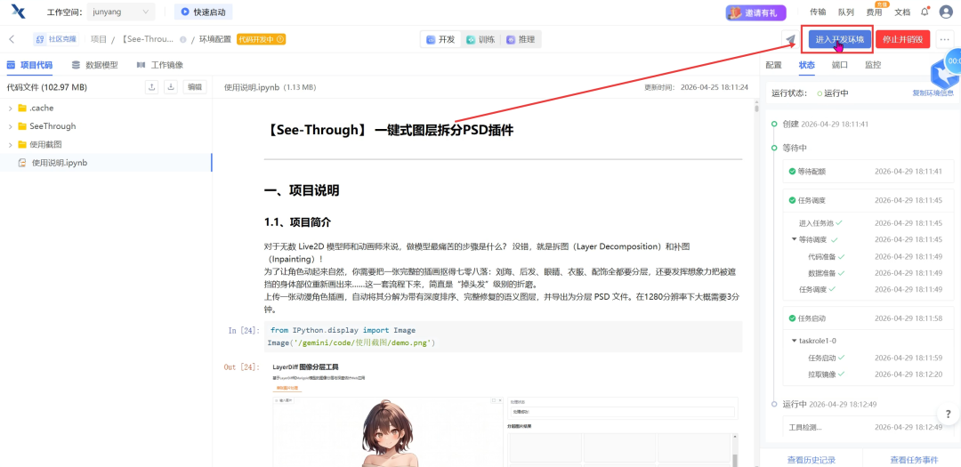961x467 pixels.
Task: Click the 拉取镜像 step row
Action: 870,374
